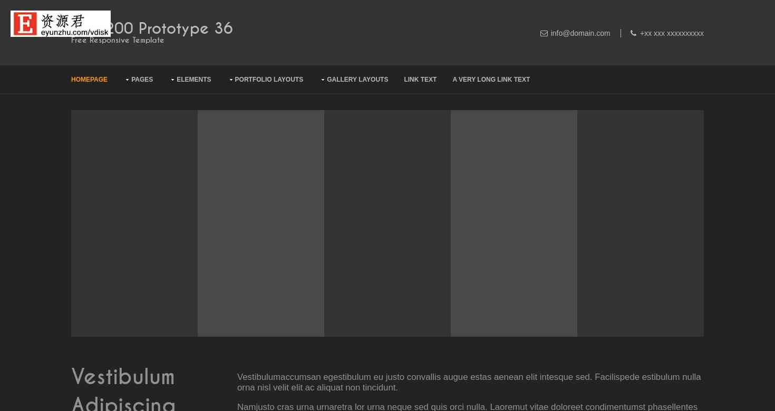Open the info@domain.com email link
The image size is (775, 411).
(x=580, y=33)
